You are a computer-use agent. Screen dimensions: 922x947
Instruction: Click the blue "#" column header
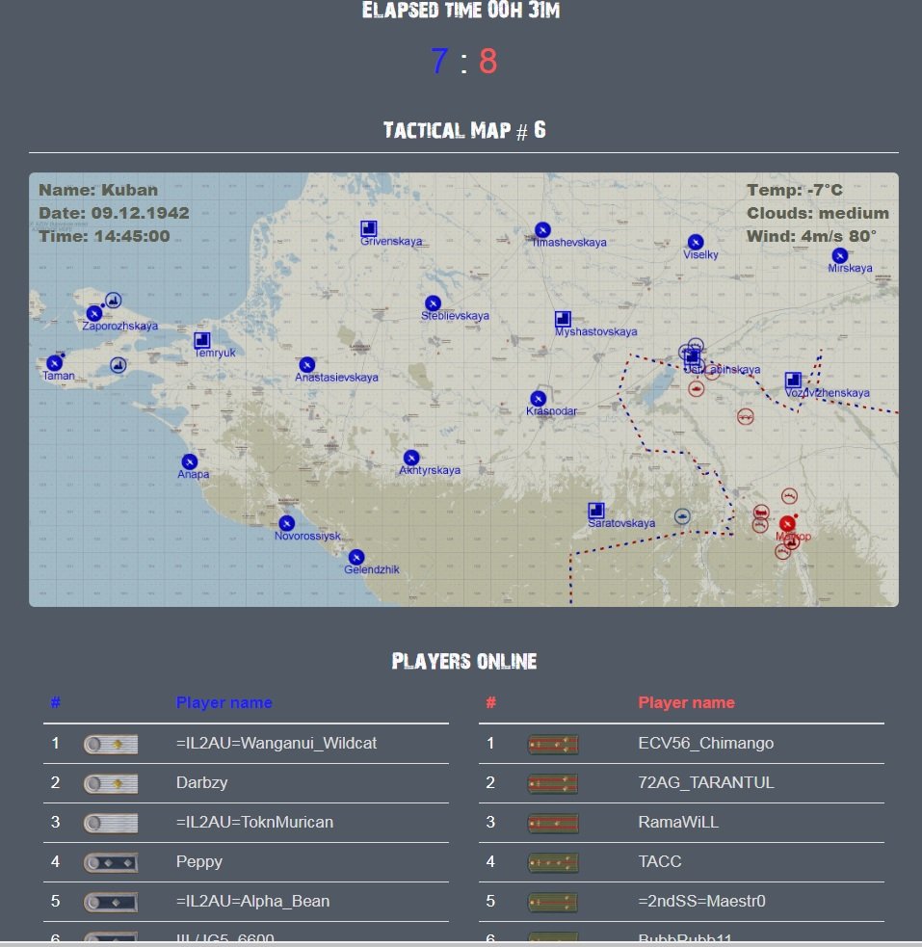coord(56,702)
